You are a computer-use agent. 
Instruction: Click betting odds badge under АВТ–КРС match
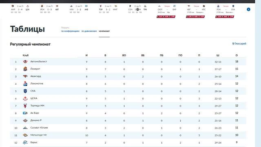pos(195,17)
